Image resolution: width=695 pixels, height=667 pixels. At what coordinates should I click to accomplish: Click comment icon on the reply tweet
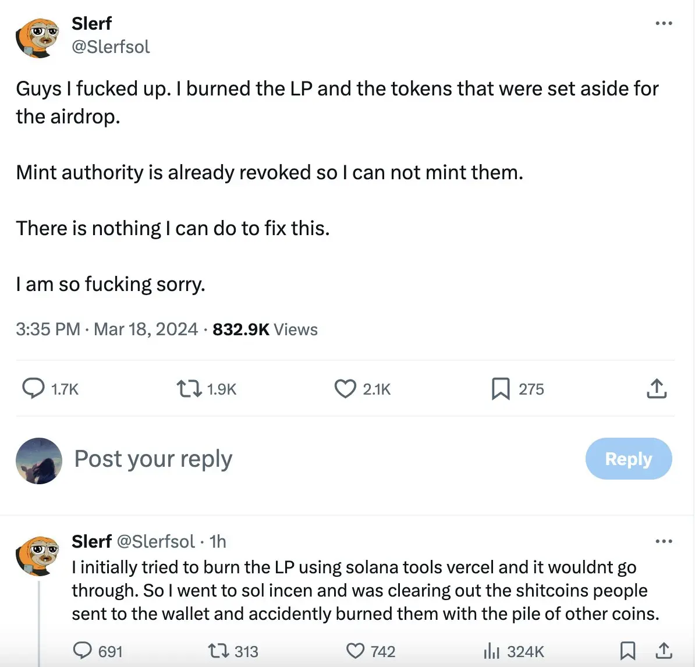[x=83, y=651]
